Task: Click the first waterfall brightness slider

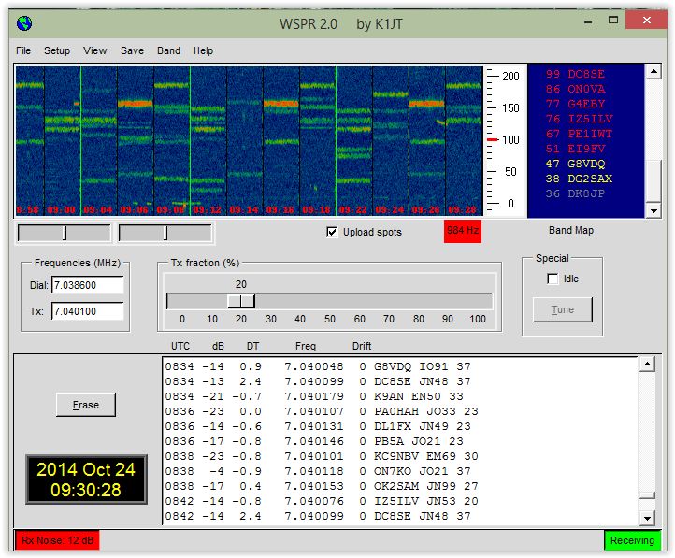Action: point(65,233)
